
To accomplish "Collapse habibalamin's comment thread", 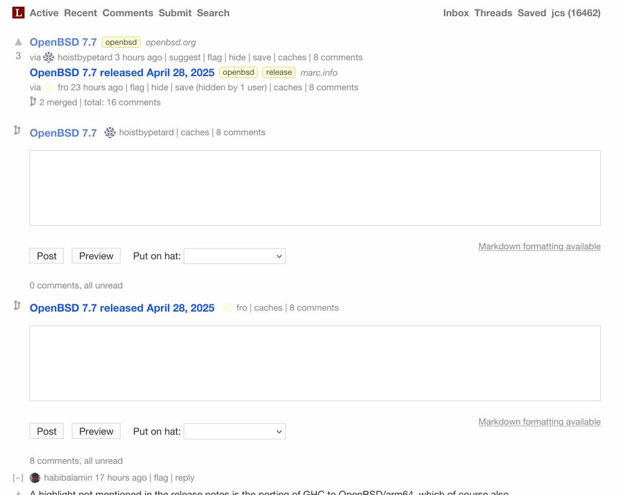I will tap(18, 478).
